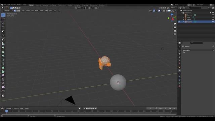The image size is (215, 121).
Task: Select the Transform tool
Action: click(3, 35)
